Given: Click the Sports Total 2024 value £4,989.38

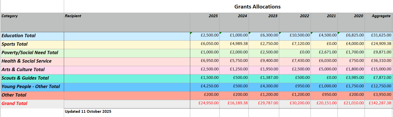Looking at the screenshot, I should (x=239, y=44).
